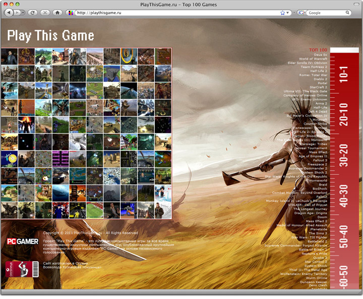Select Arma 2 in the list
This screenshot has height=299, width=363.
click(321, 104)
